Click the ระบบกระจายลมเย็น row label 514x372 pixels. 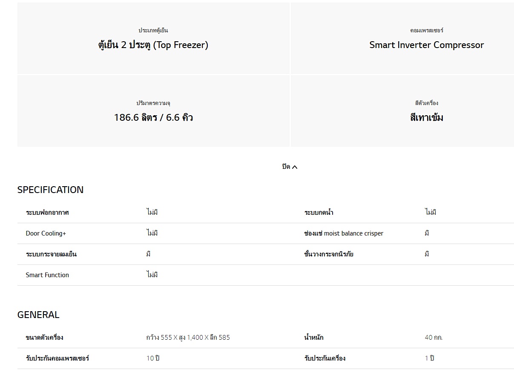click(51, 254)
